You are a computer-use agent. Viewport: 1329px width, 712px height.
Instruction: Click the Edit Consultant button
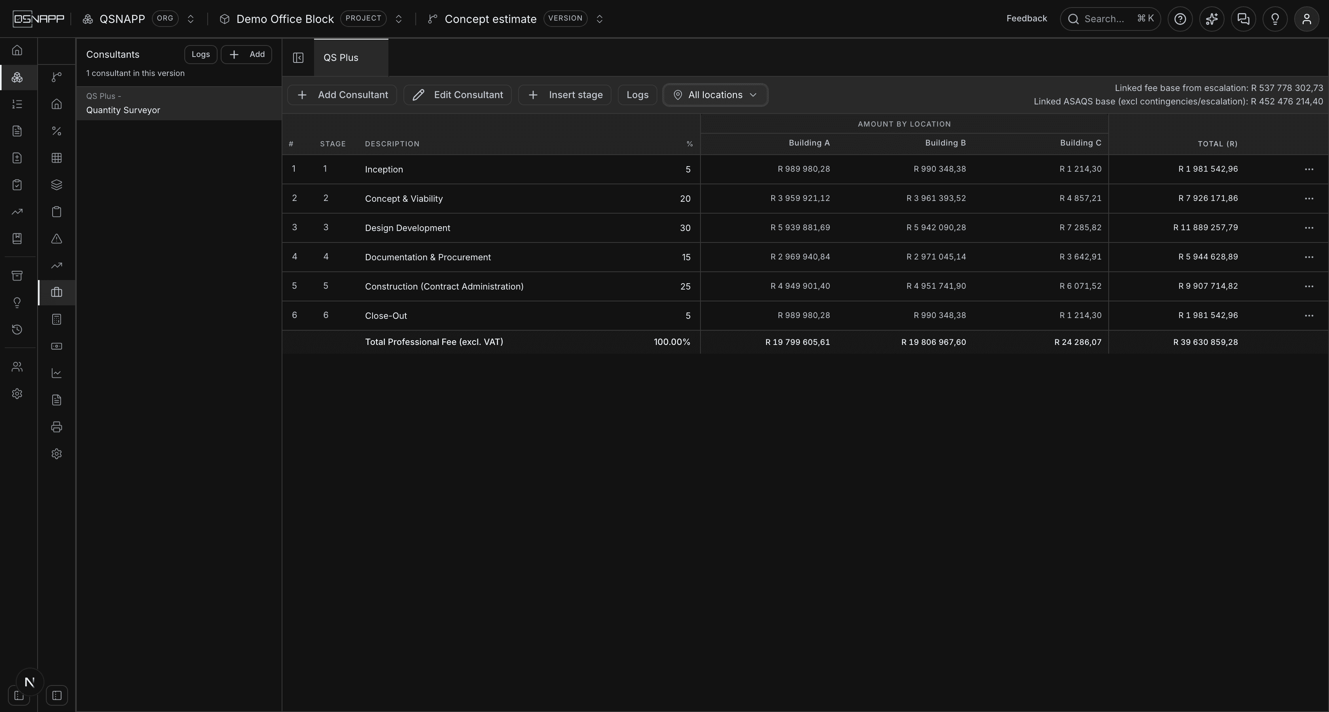[x=458, y=95]
